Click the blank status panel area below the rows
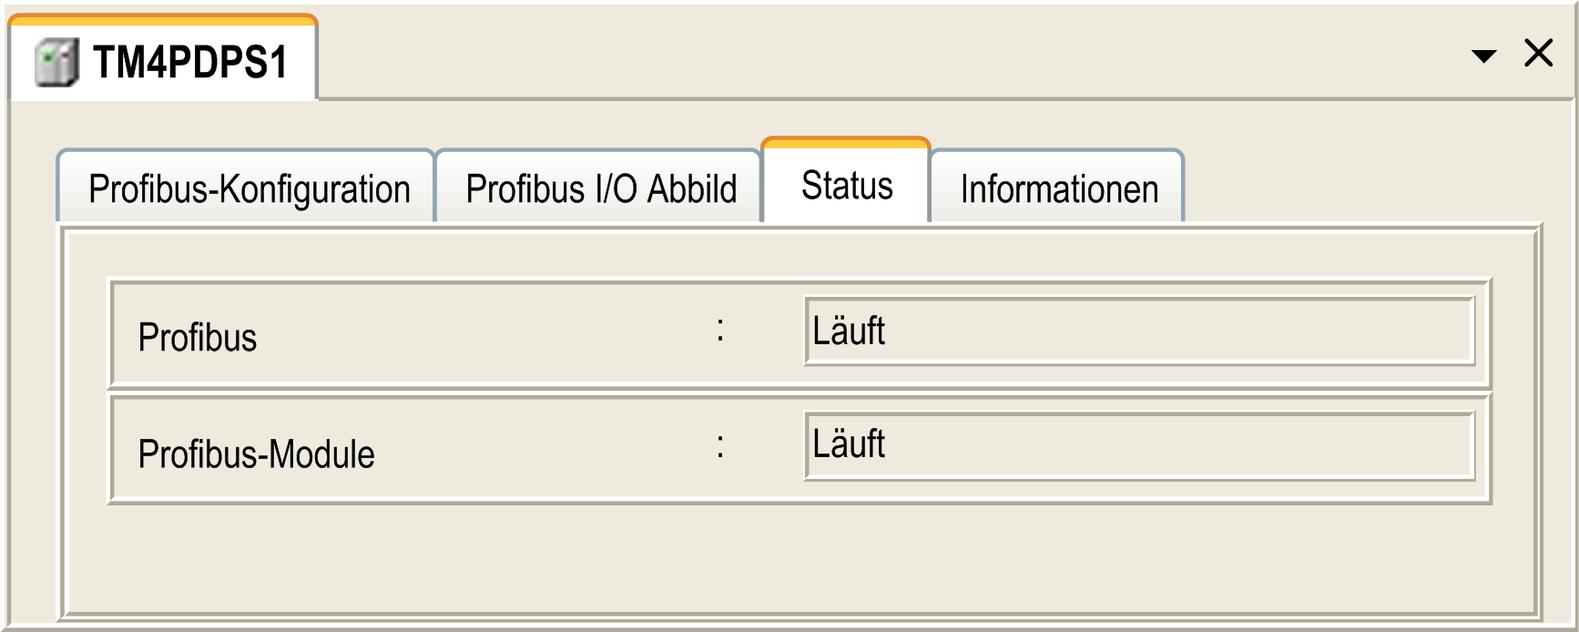This screenshot has height=632, width=1579. point(800,557)
